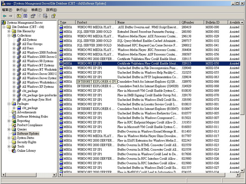Click the Software Updates node icon
246x184 pixels.
[14, 134]
